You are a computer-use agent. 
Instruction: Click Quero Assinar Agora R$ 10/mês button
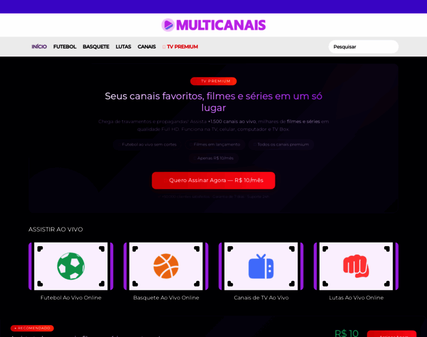pos(213,180)
